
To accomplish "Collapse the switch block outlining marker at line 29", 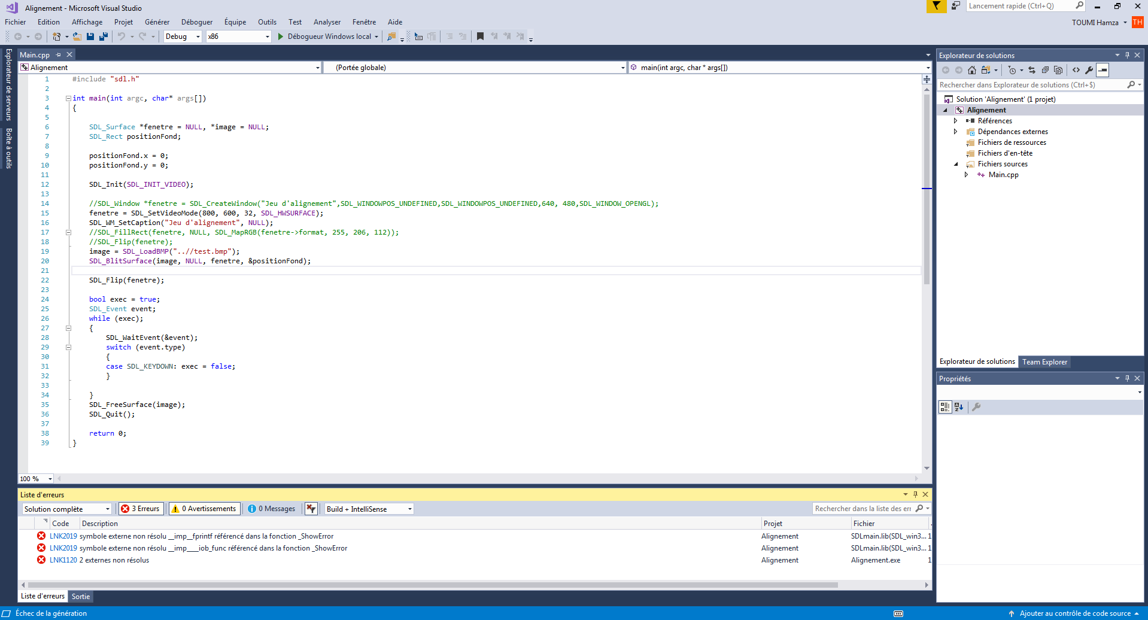I will [x=68, y=347].
